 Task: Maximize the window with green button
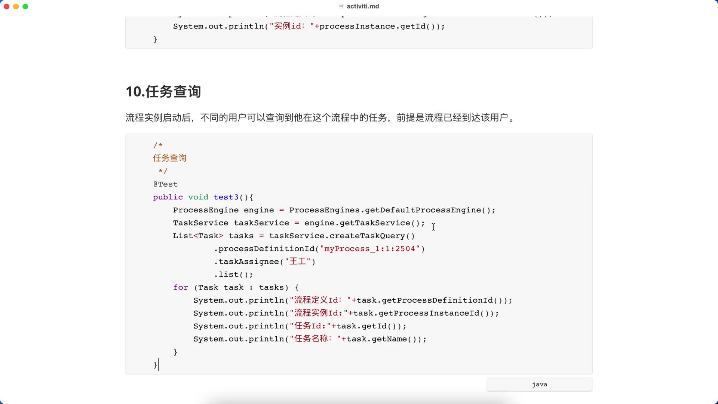point(25,6)
